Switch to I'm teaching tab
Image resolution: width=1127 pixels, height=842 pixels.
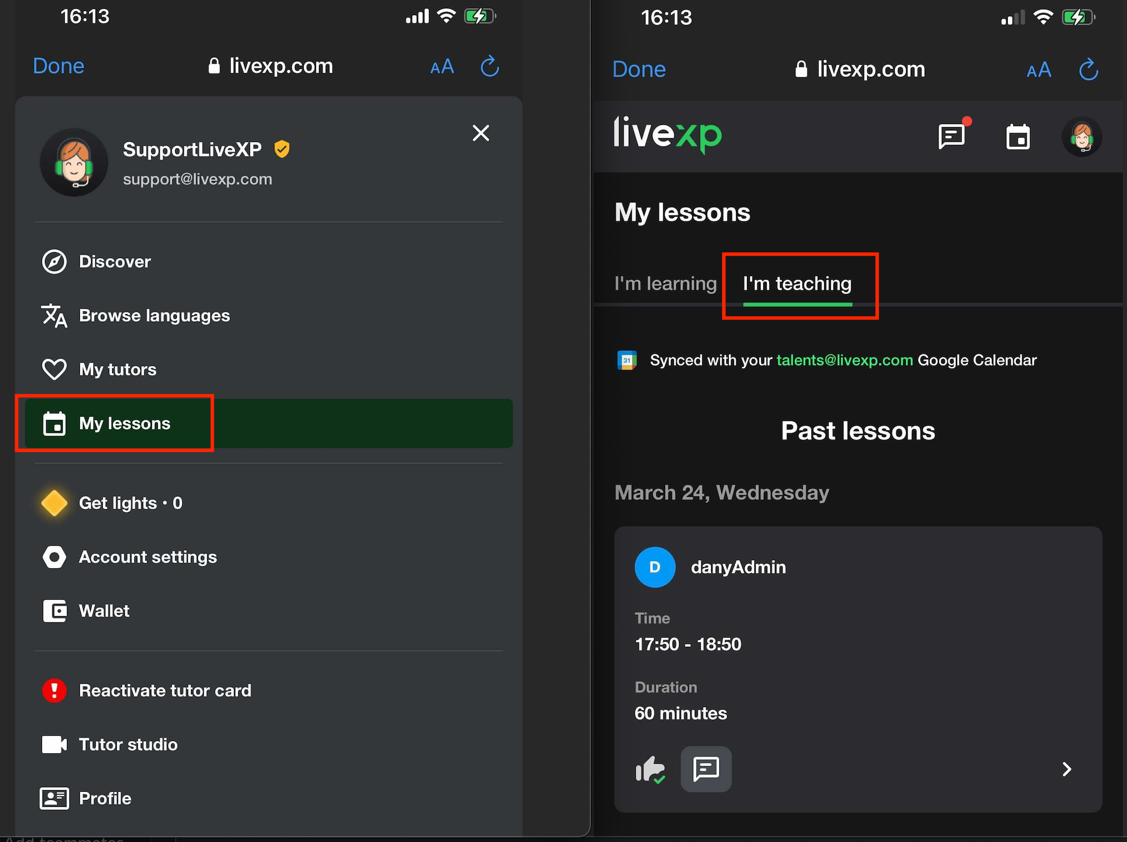[x=797, y=284]
